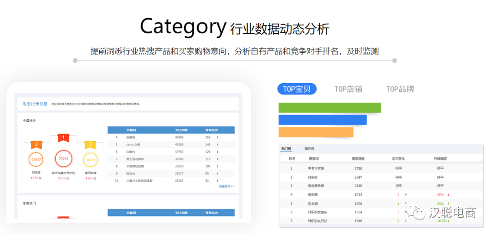Switch to the TOP品牌 tab

tap(400, 89)
